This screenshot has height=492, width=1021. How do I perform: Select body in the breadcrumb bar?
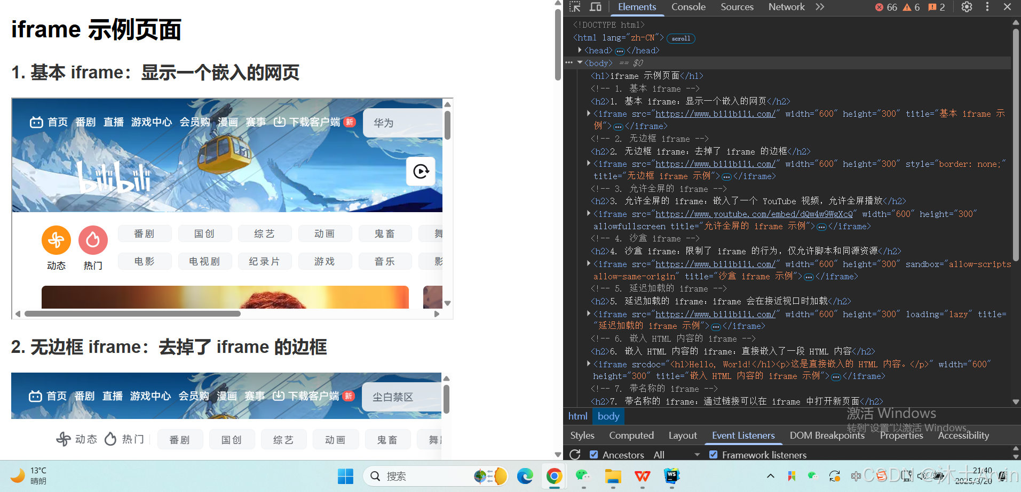(608, 416)
